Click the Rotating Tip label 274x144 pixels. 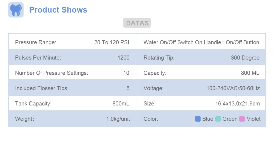159,58
